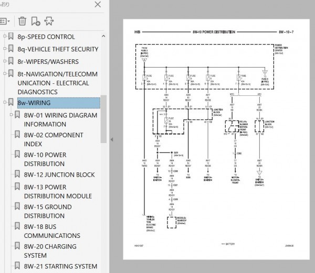Open 8W-01 WIRING DIAGRAM INFORMATION

(60, 119)
